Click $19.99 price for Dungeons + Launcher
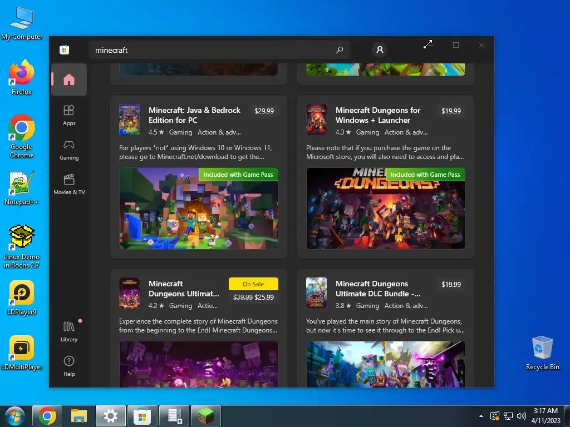This screenshot has width=570, height=427. click(451, 111)
